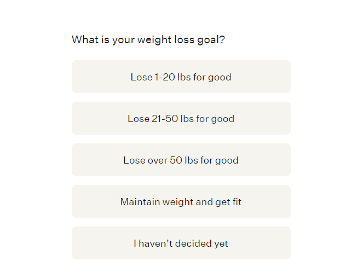This screenshot has height=273, width=352.
Task: Answer with the maintain weight choice
Action: pos(181,201)
